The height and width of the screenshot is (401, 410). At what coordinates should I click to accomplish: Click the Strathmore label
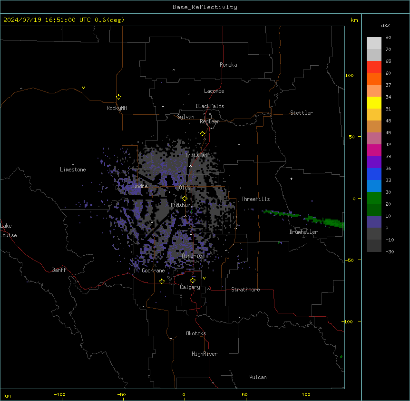pos(245,290)
